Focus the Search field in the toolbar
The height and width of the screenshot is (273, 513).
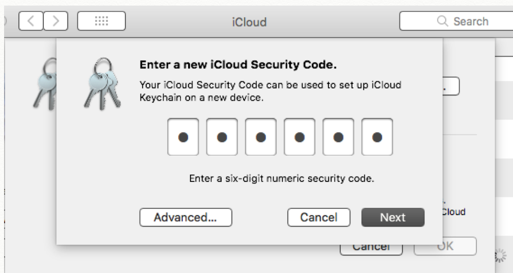pos(456,21)
